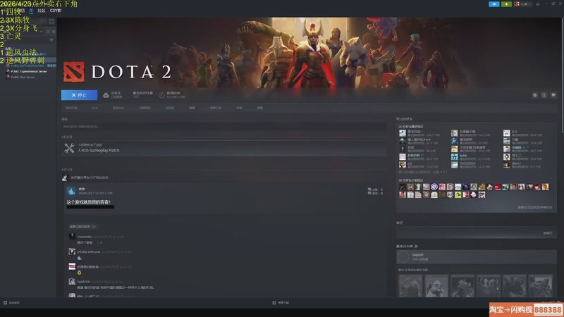The image size is (564, 317).
Task: Open game settings gear icon
Action: (534, 95)
